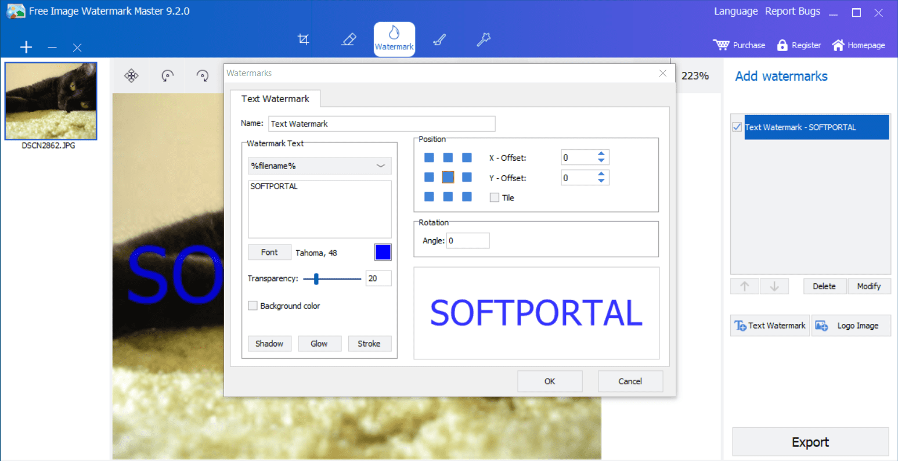Move the watermark down in list
This screenshot has height=461, width=898.
click(774, 286)
